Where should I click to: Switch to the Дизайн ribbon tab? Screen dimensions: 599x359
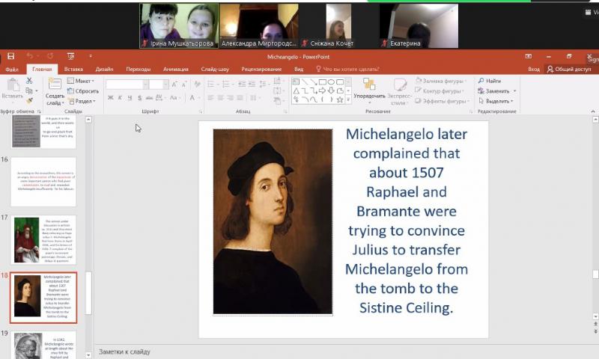click(x=104, y=69)
